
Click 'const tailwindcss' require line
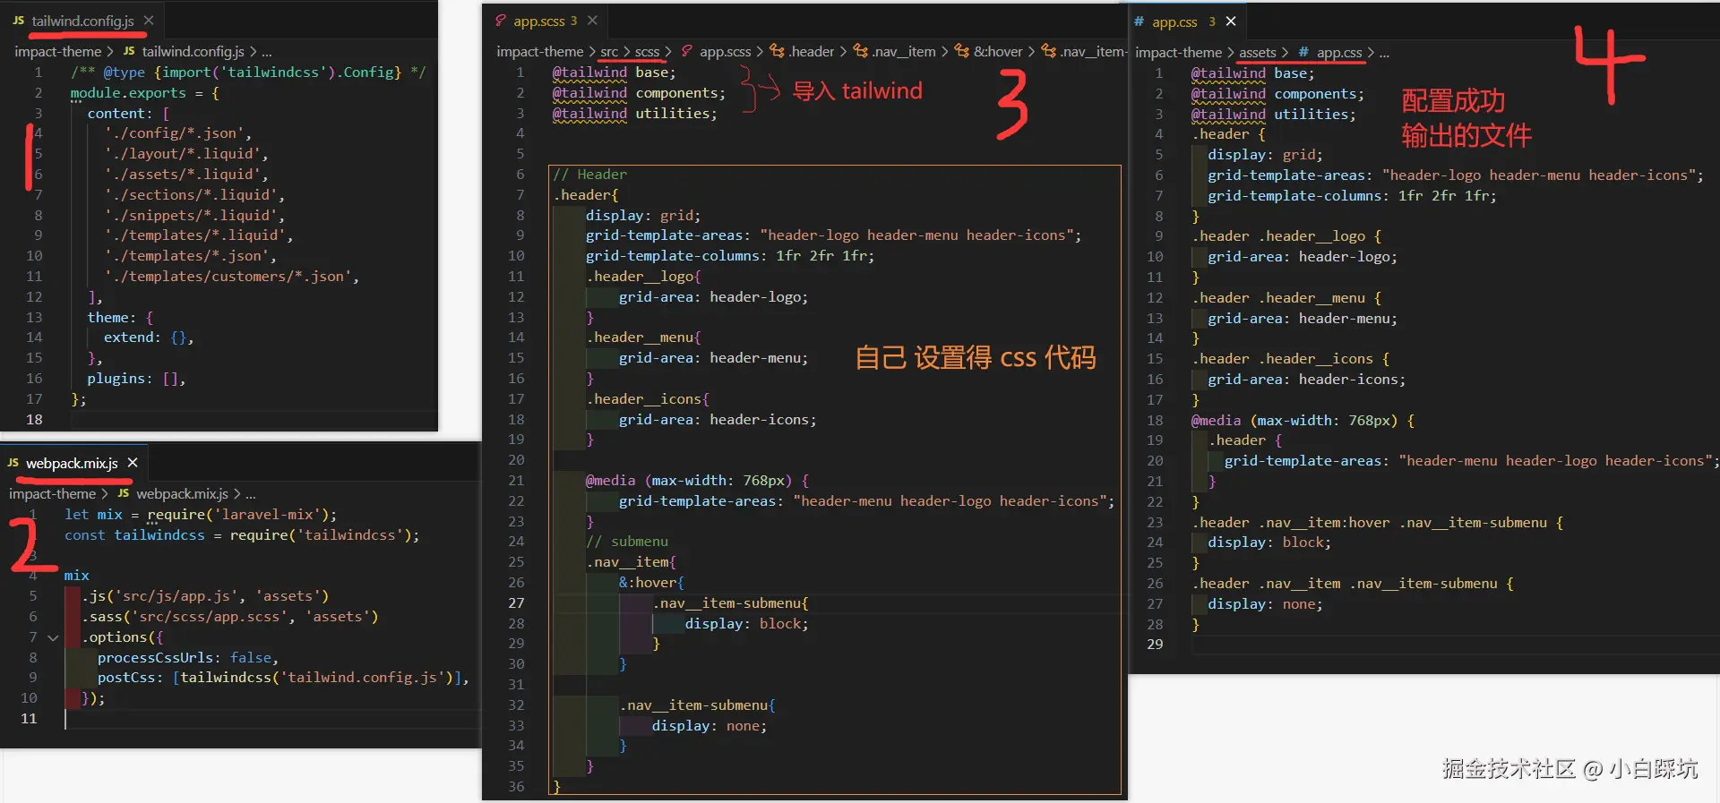coord(242,535)
